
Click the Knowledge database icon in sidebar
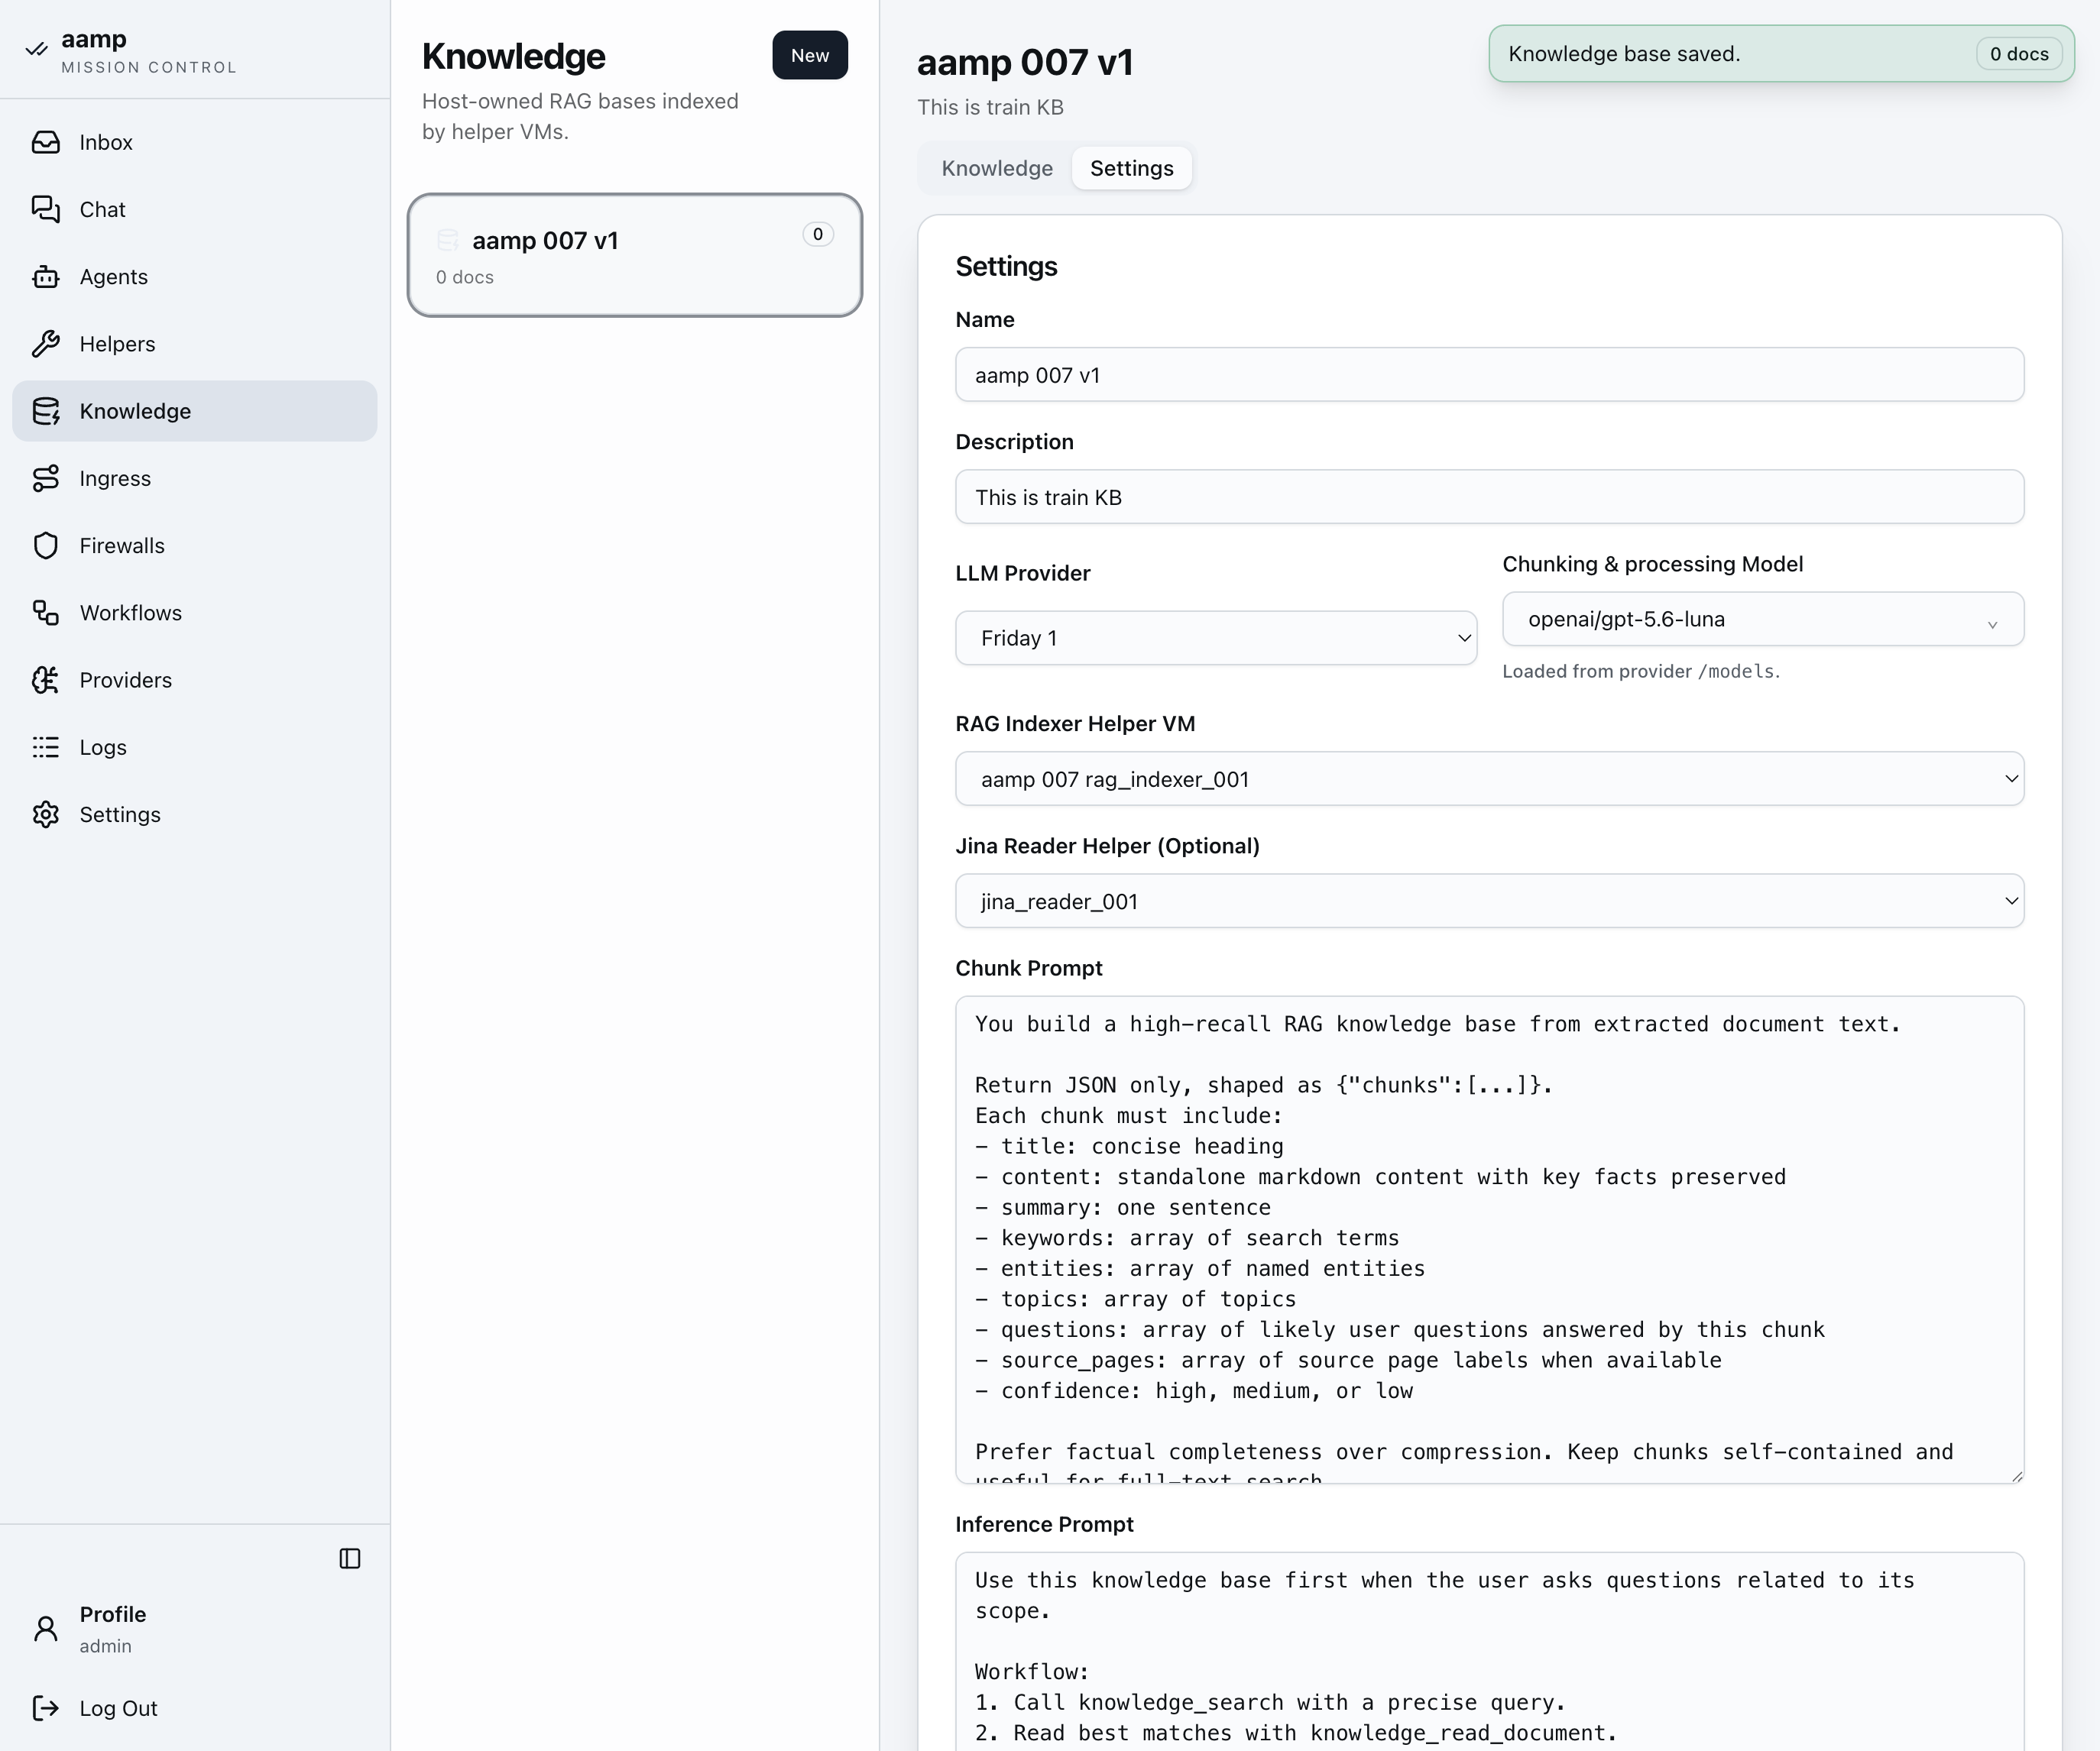pyautogui.click(x=45, y=411)
